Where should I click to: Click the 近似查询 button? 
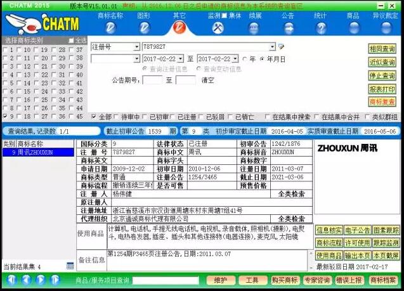coord(382,62)
